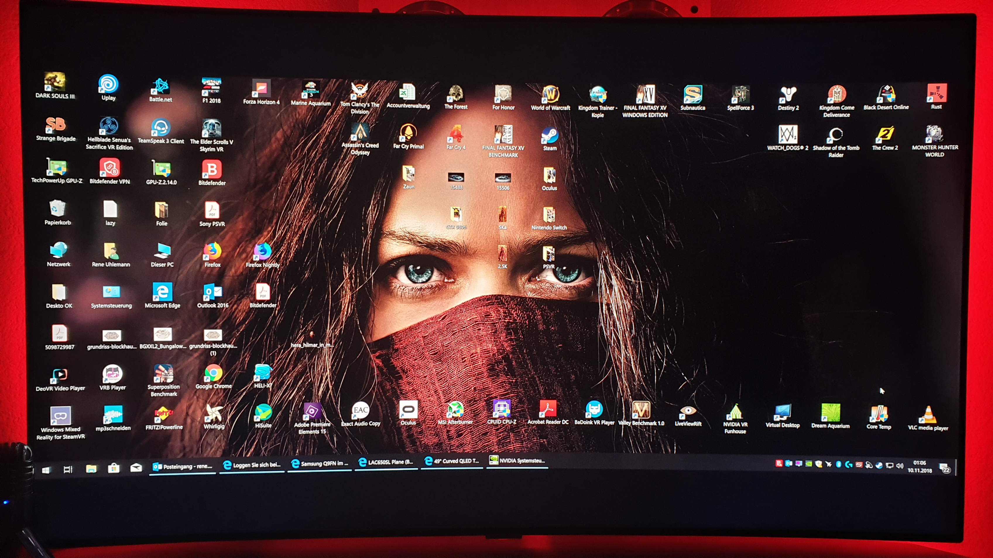The image size is (993, 558).
Task: Open The Crew 2 shortcut
Action: [885, 138]
